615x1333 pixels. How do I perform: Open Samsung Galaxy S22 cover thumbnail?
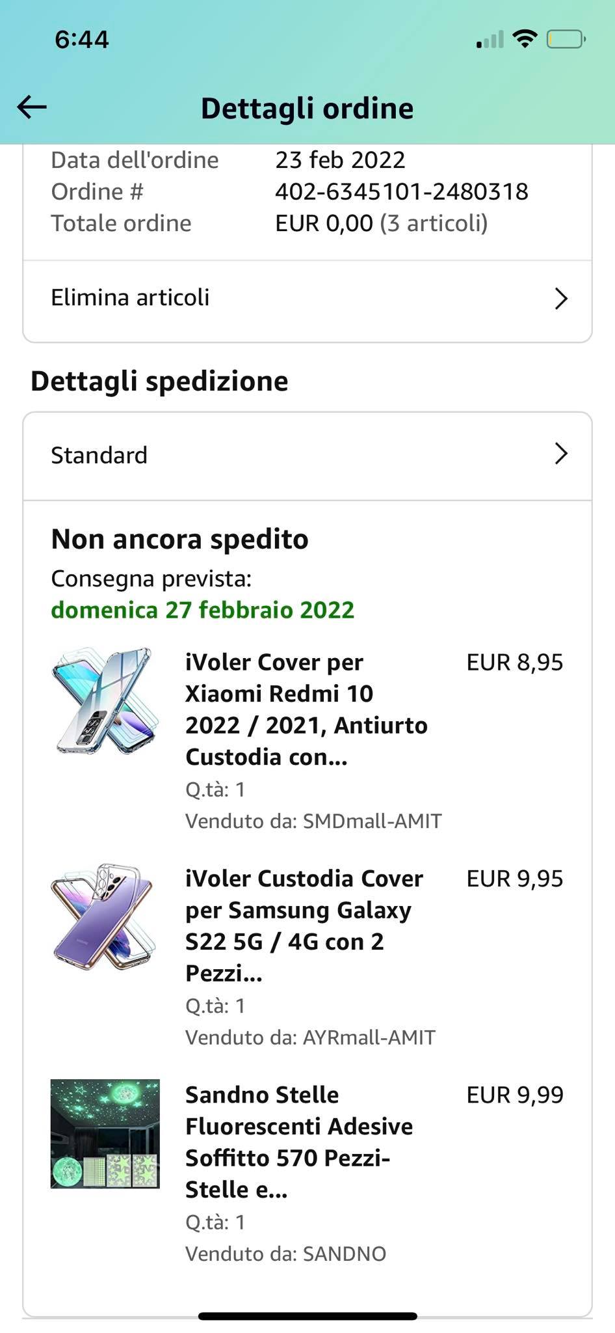105,918
